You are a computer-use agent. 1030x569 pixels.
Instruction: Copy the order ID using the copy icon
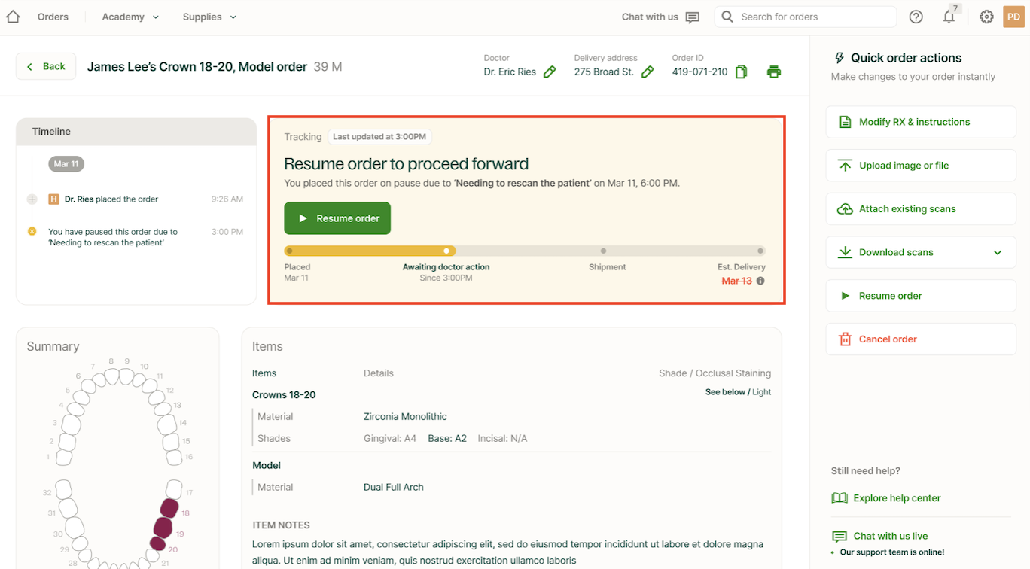pyautogui.click(x=742, y=72)
